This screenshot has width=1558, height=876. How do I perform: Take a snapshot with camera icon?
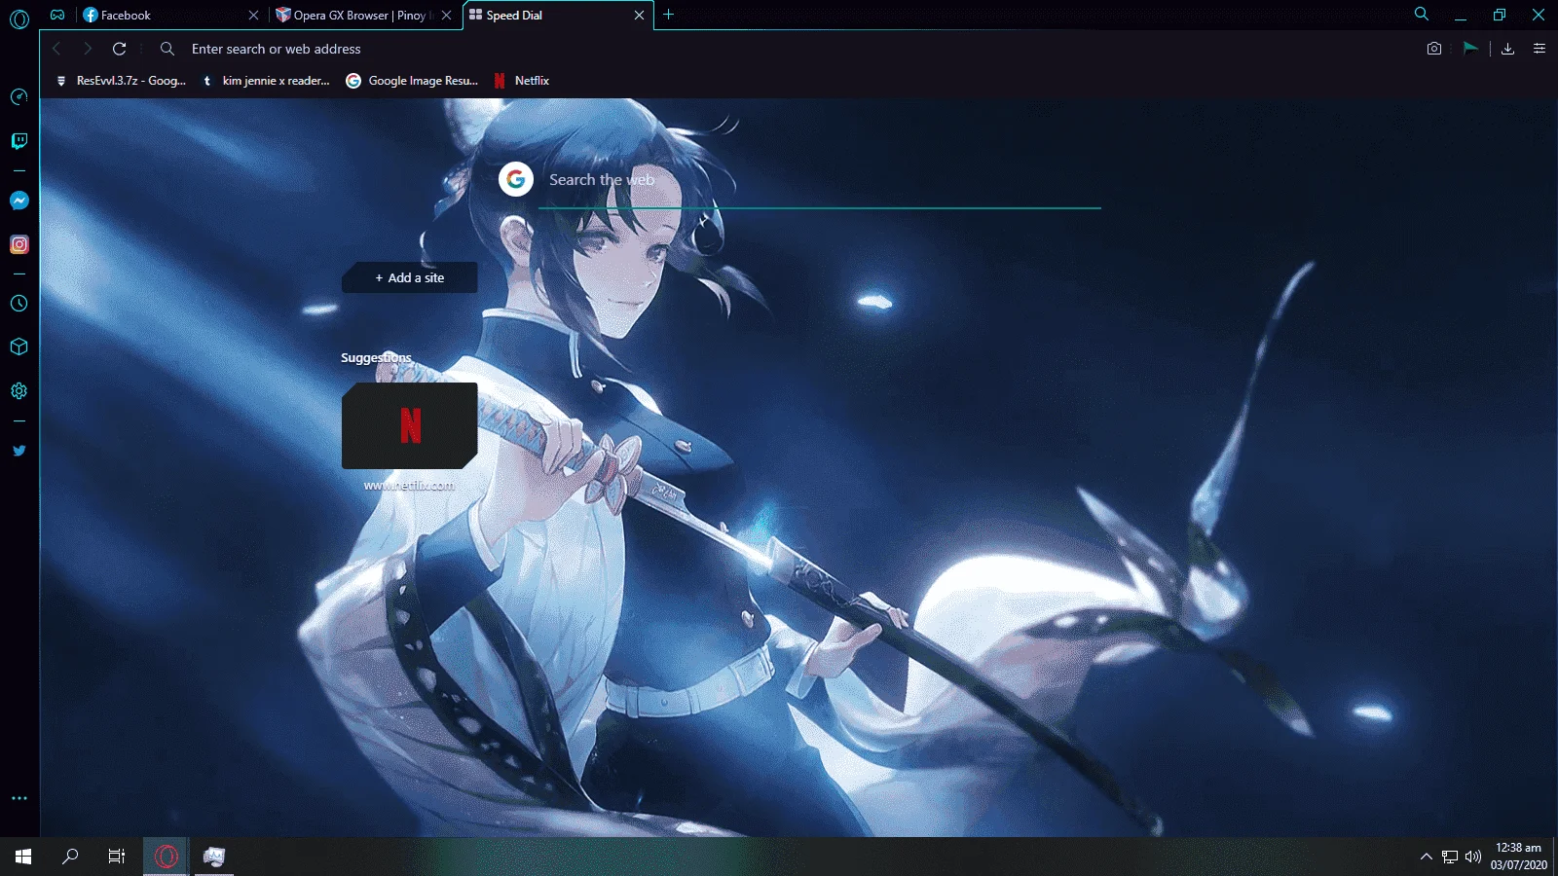click(1434, 49)
